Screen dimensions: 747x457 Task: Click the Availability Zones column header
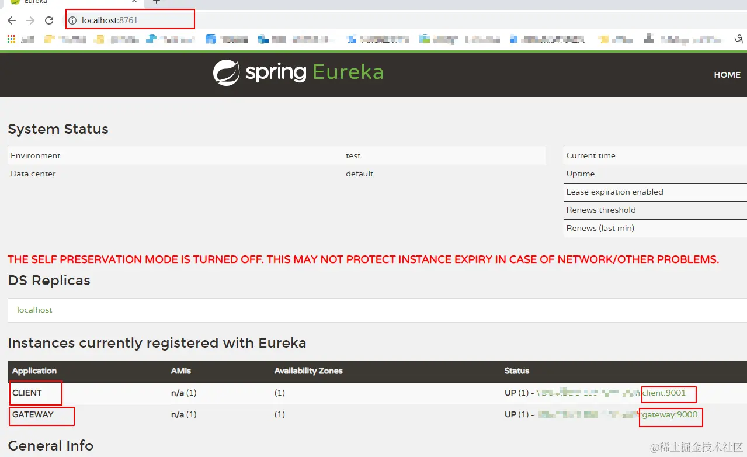coord(308,371)
